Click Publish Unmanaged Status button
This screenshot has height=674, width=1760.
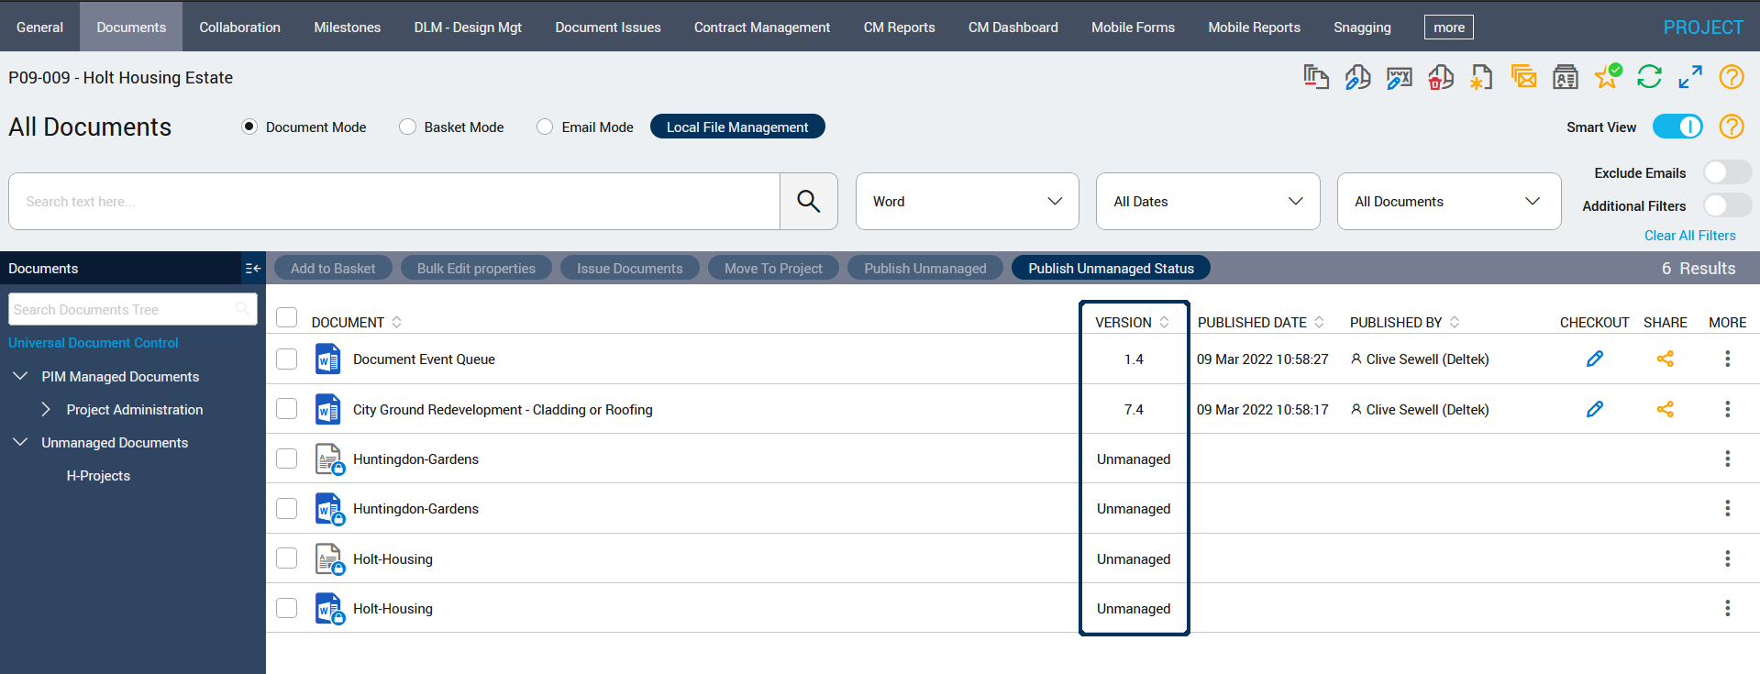pos(1111,268)
